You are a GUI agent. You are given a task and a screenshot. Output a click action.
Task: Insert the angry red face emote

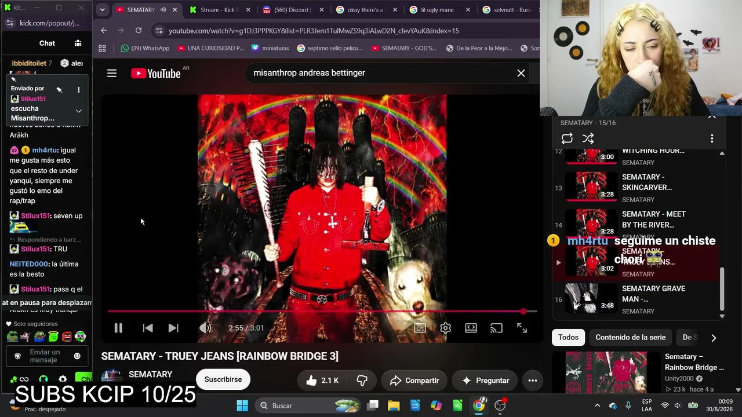click(67, 336)
